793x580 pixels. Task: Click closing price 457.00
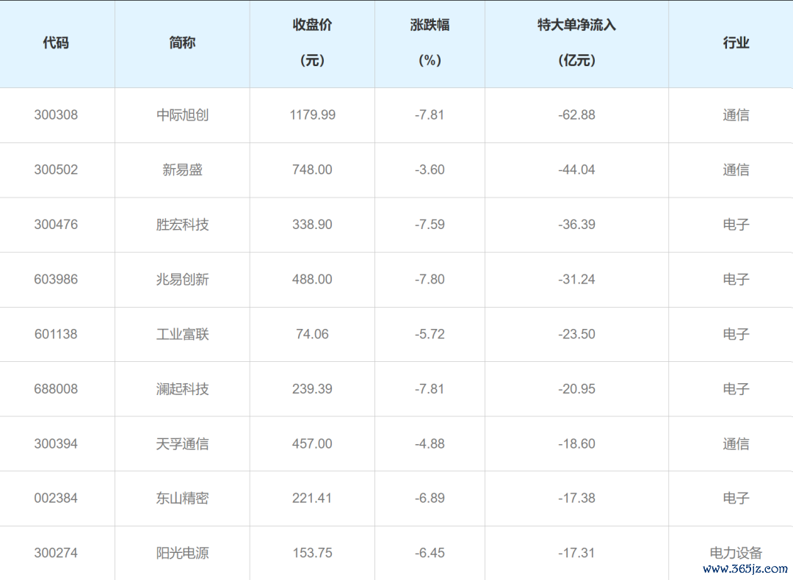(x=312, y=444)
